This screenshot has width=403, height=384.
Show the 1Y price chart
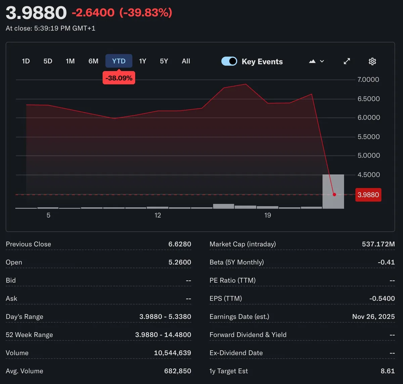click(143, 61)
